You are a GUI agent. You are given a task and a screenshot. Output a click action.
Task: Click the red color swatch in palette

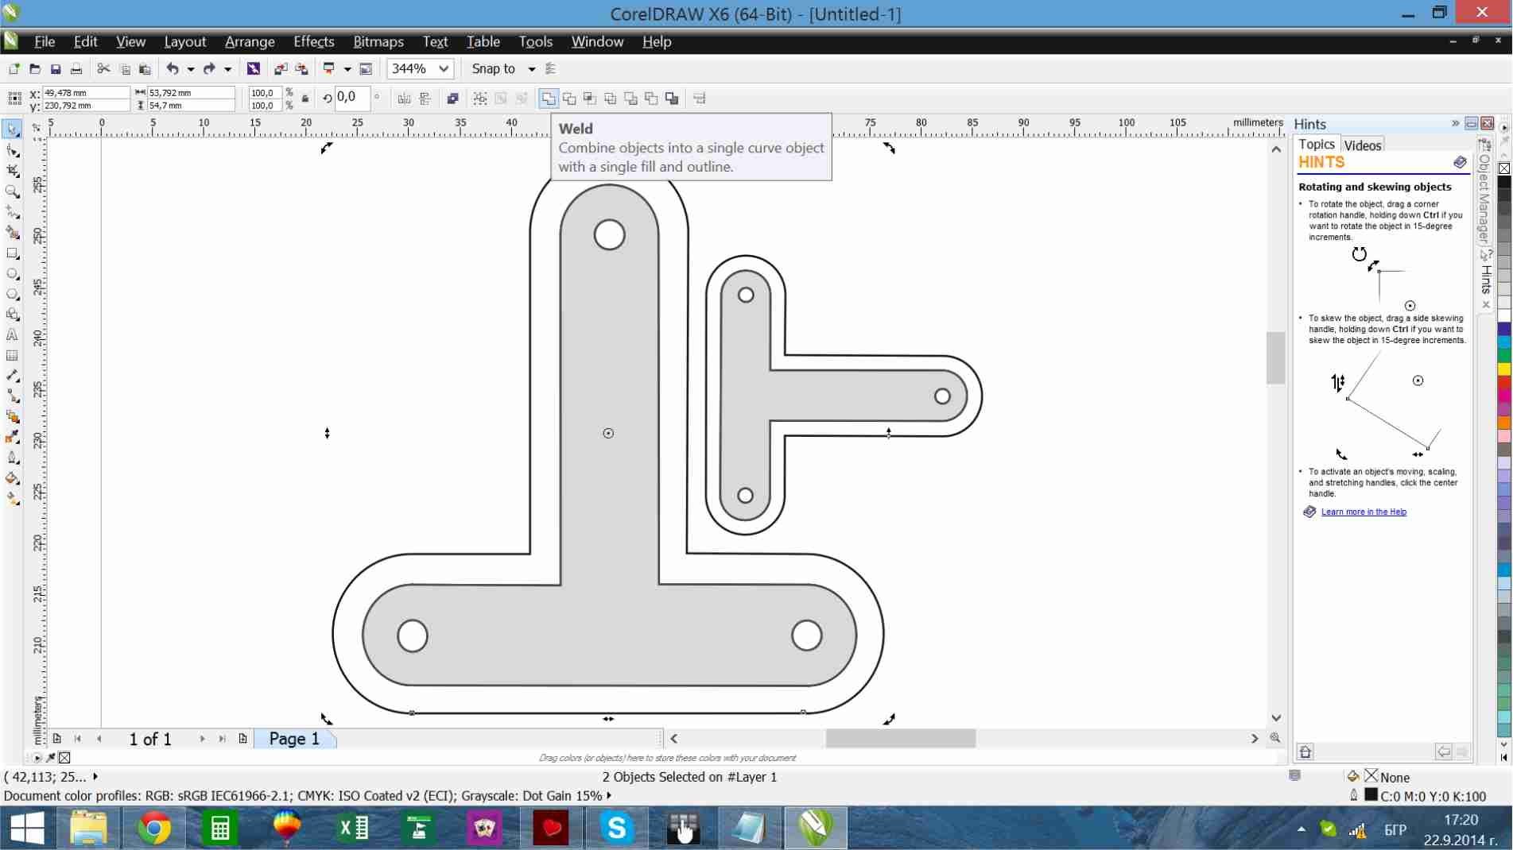(x=1504, y=383)
